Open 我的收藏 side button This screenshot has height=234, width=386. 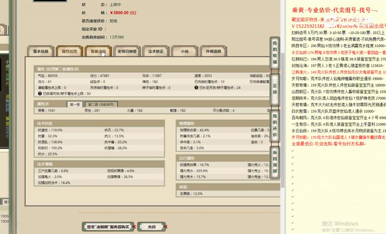(275, 52)
